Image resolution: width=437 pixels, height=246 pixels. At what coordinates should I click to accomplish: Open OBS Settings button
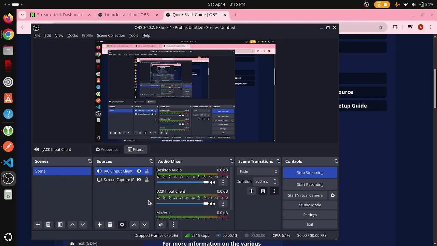click(x=310, y=215)
